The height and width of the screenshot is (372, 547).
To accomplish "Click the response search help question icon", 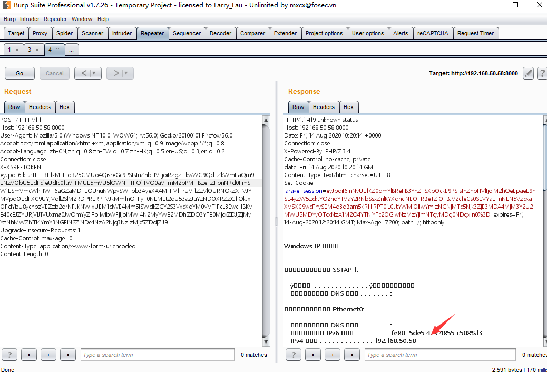I will pos(294,355).
